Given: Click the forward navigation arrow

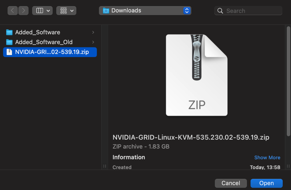Looking at the screenshot, I should [23, 11].
